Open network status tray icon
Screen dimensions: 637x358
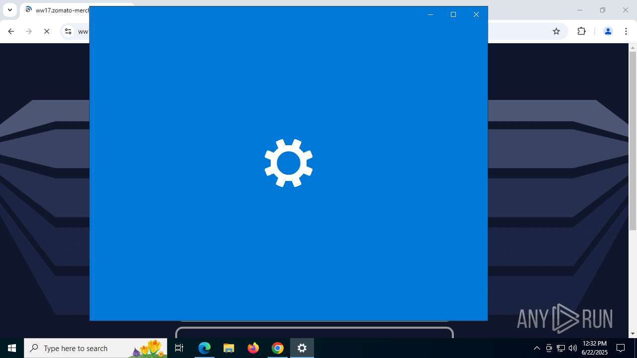[561, 348]
